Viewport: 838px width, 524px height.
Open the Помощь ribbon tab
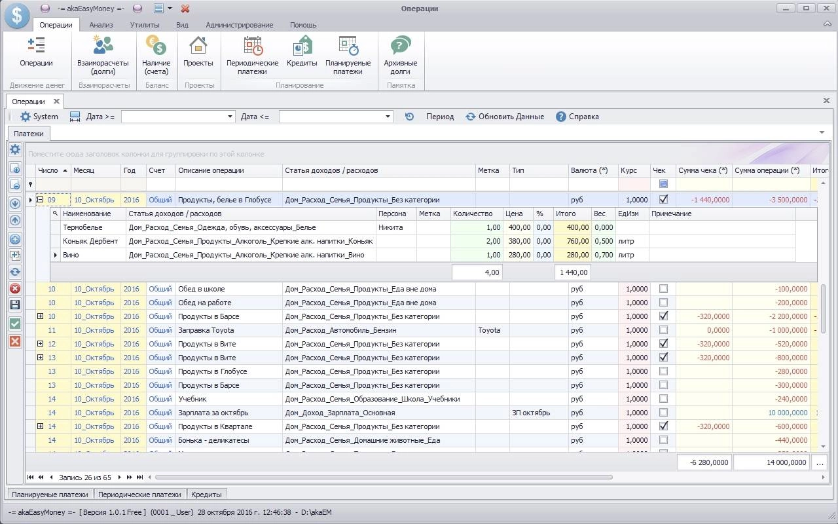303,25
